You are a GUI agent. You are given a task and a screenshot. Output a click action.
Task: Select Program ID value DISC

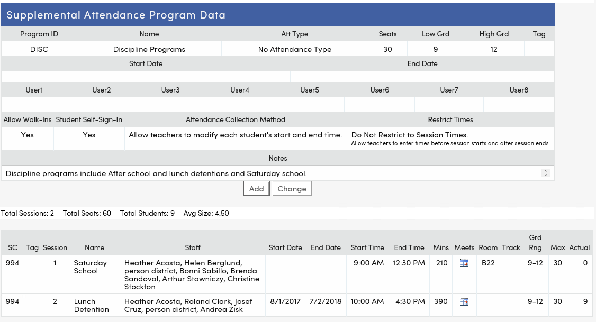click(x=39, y=49)
